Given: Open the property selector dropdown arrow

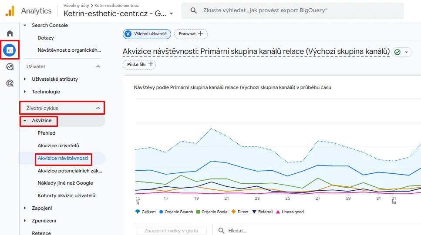Looking at the screenshot, I should pos(171,13).
